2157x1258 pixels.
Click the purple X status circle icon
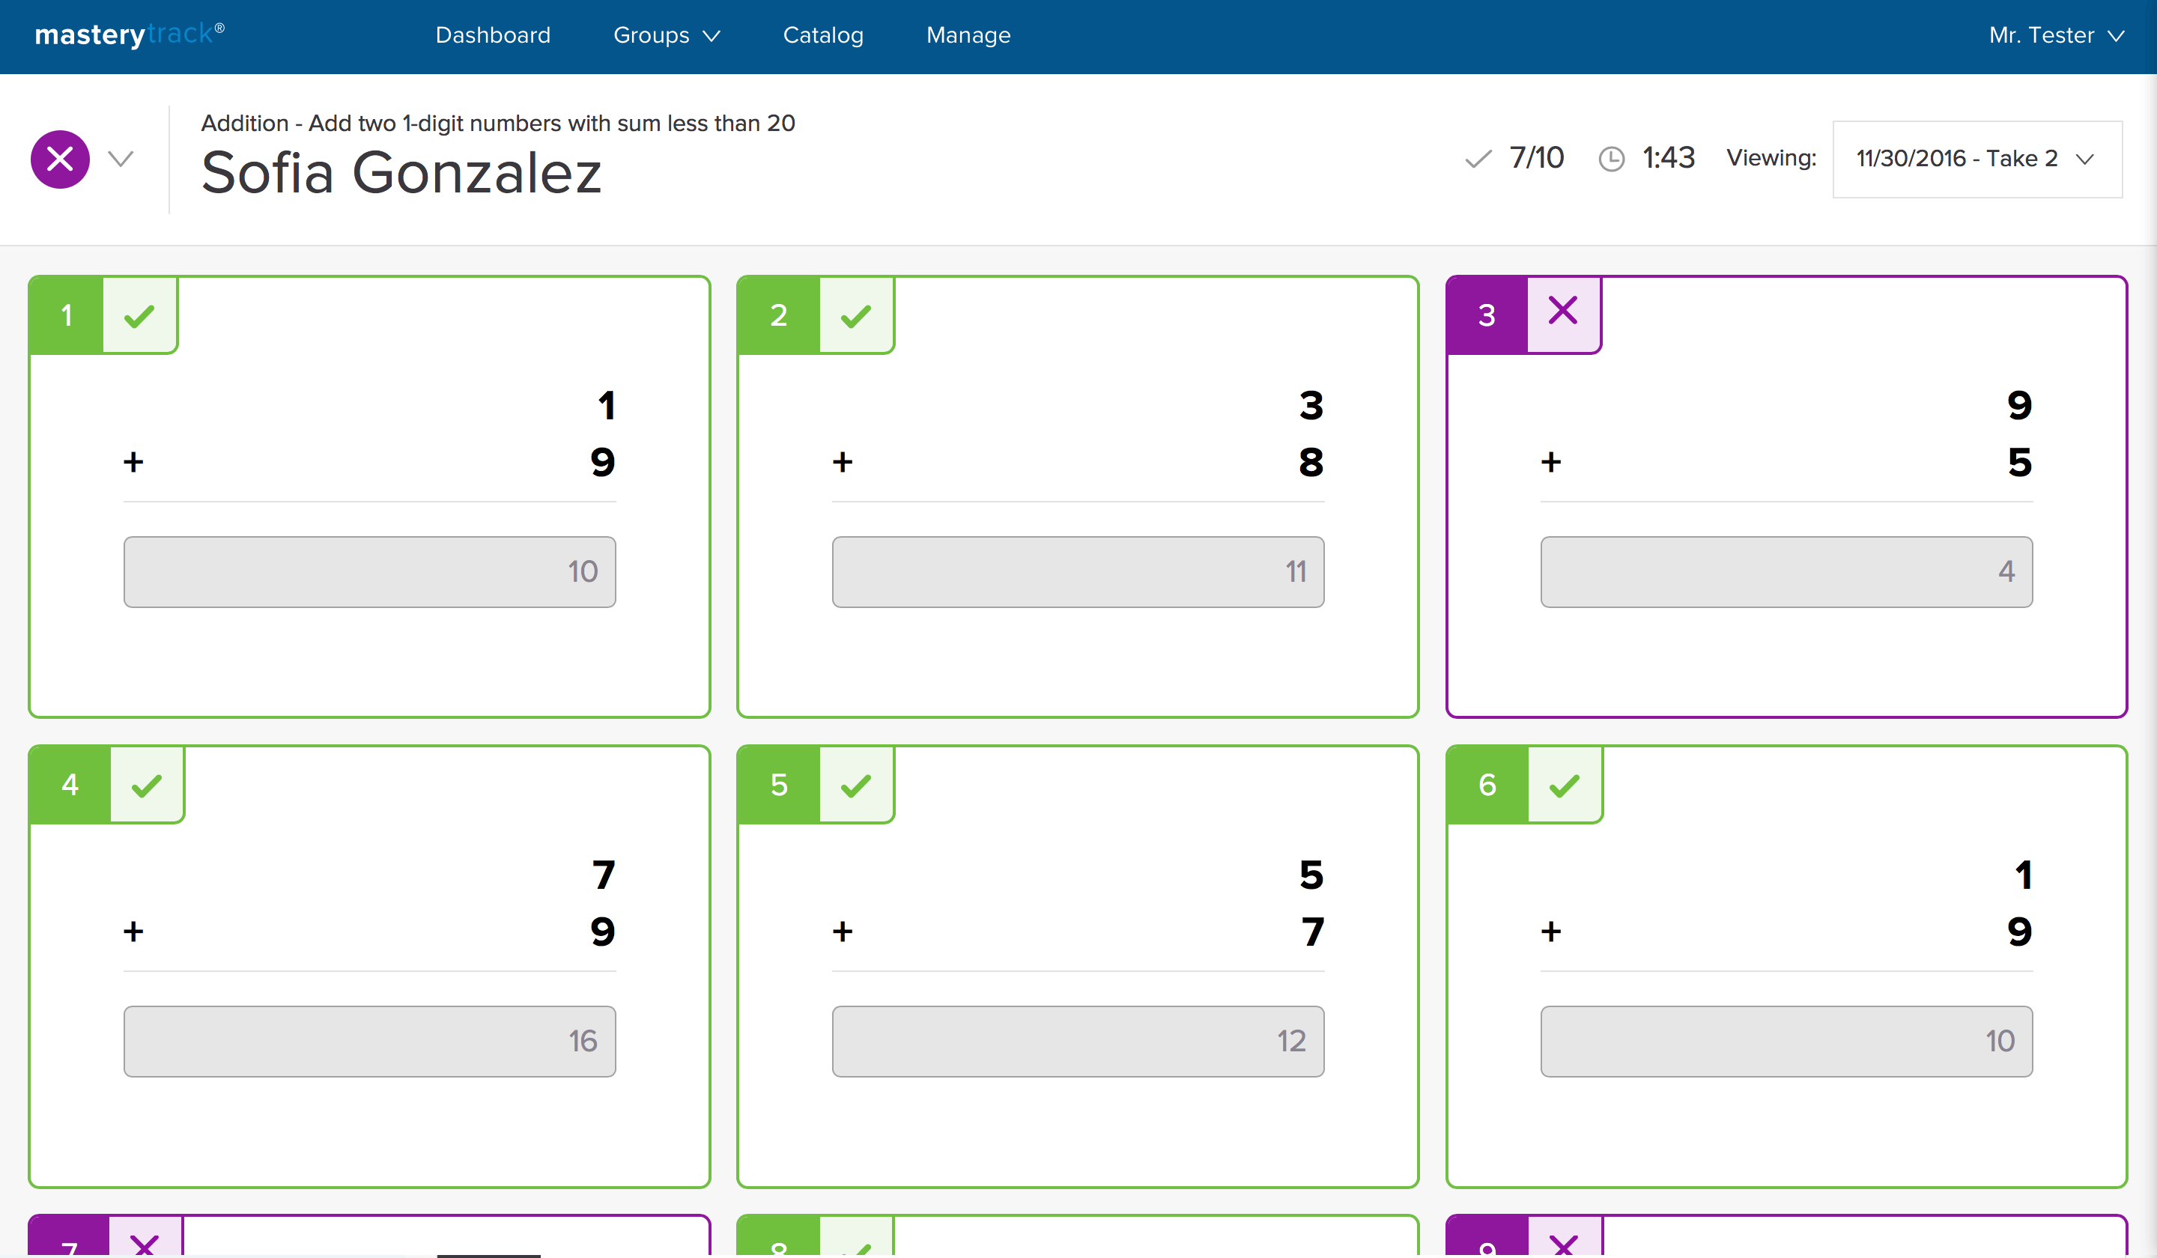coord(60,159)
